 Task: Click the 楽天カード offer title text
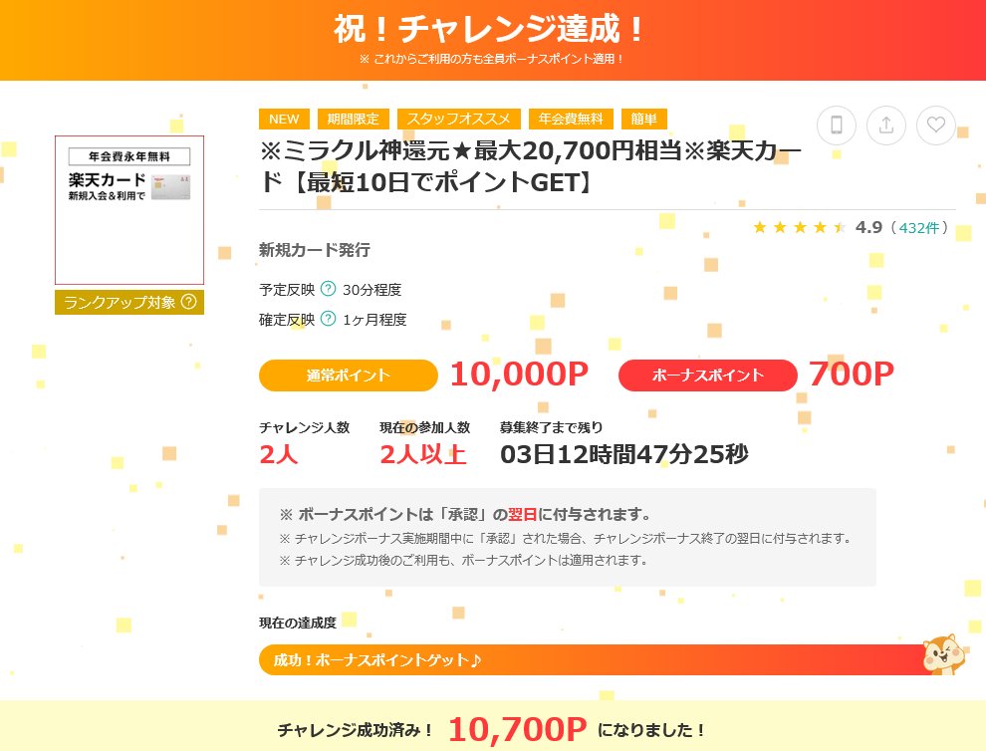tap(532, 166)
